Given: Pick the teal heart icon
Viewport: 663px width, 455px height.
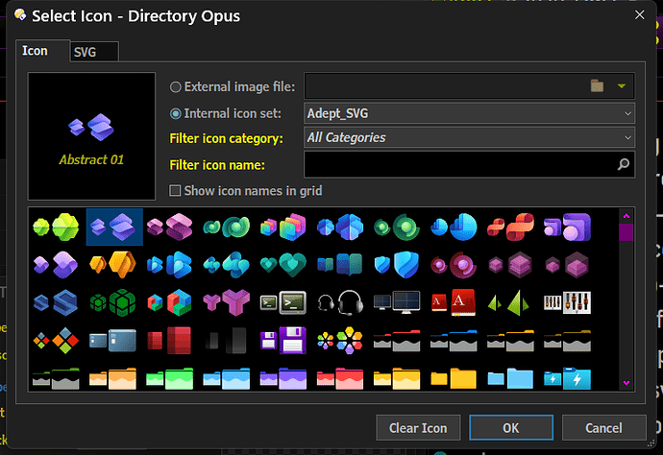Looking at the screenshot, I should 282,265.
